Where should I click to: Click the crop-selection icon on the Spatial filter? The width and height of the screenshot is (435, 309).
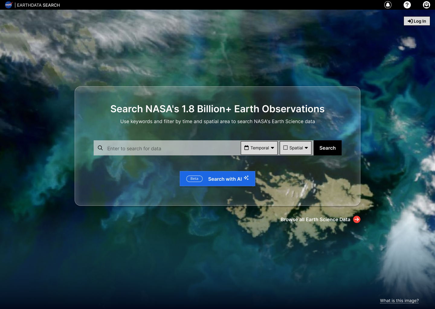(286, 148)
